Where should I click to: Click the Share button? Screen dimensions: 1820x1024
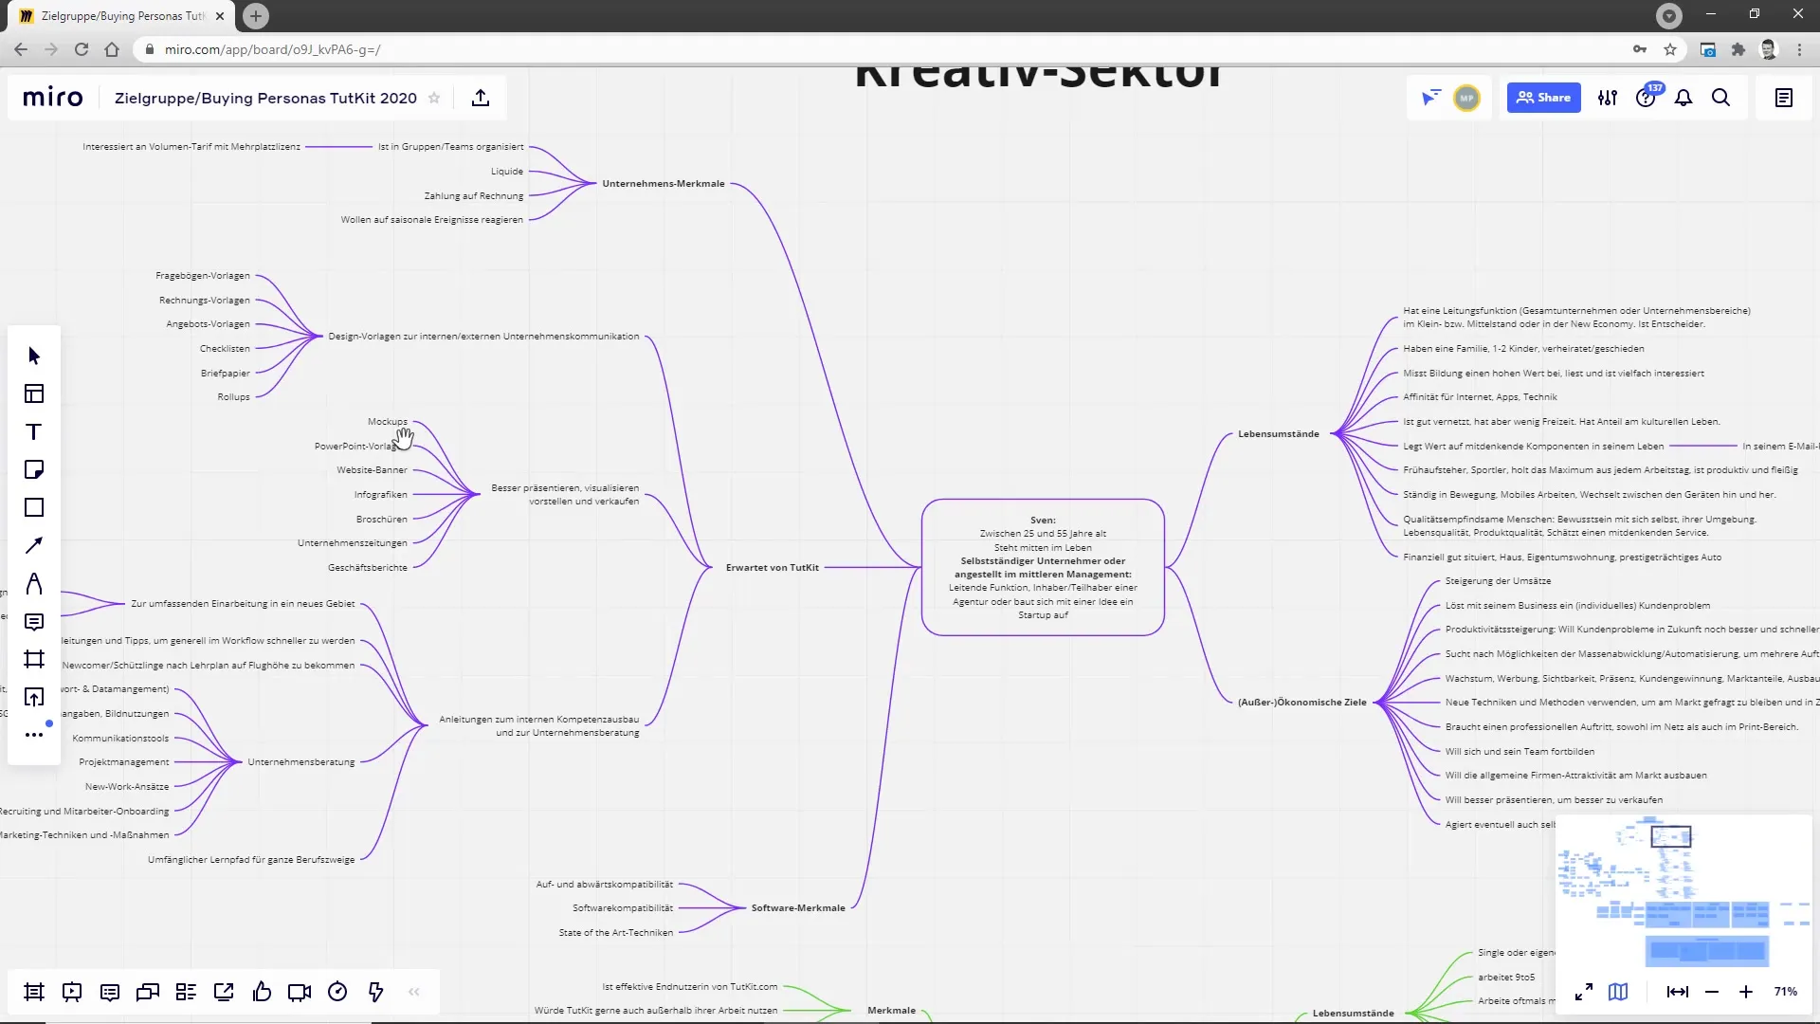tap(1543, 98)
